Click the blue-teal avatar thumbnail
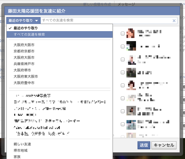185x159 pixels. 131,125
